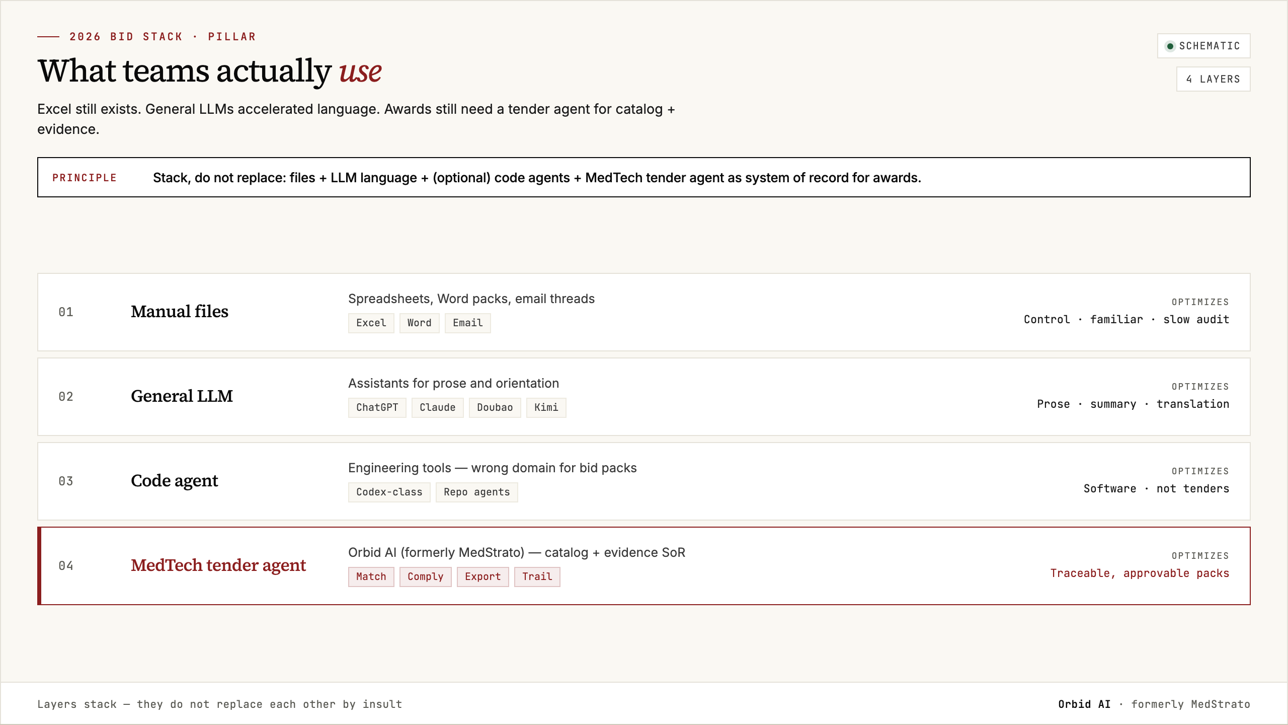
Task: Click the Email tag
Action: point(468,323)
